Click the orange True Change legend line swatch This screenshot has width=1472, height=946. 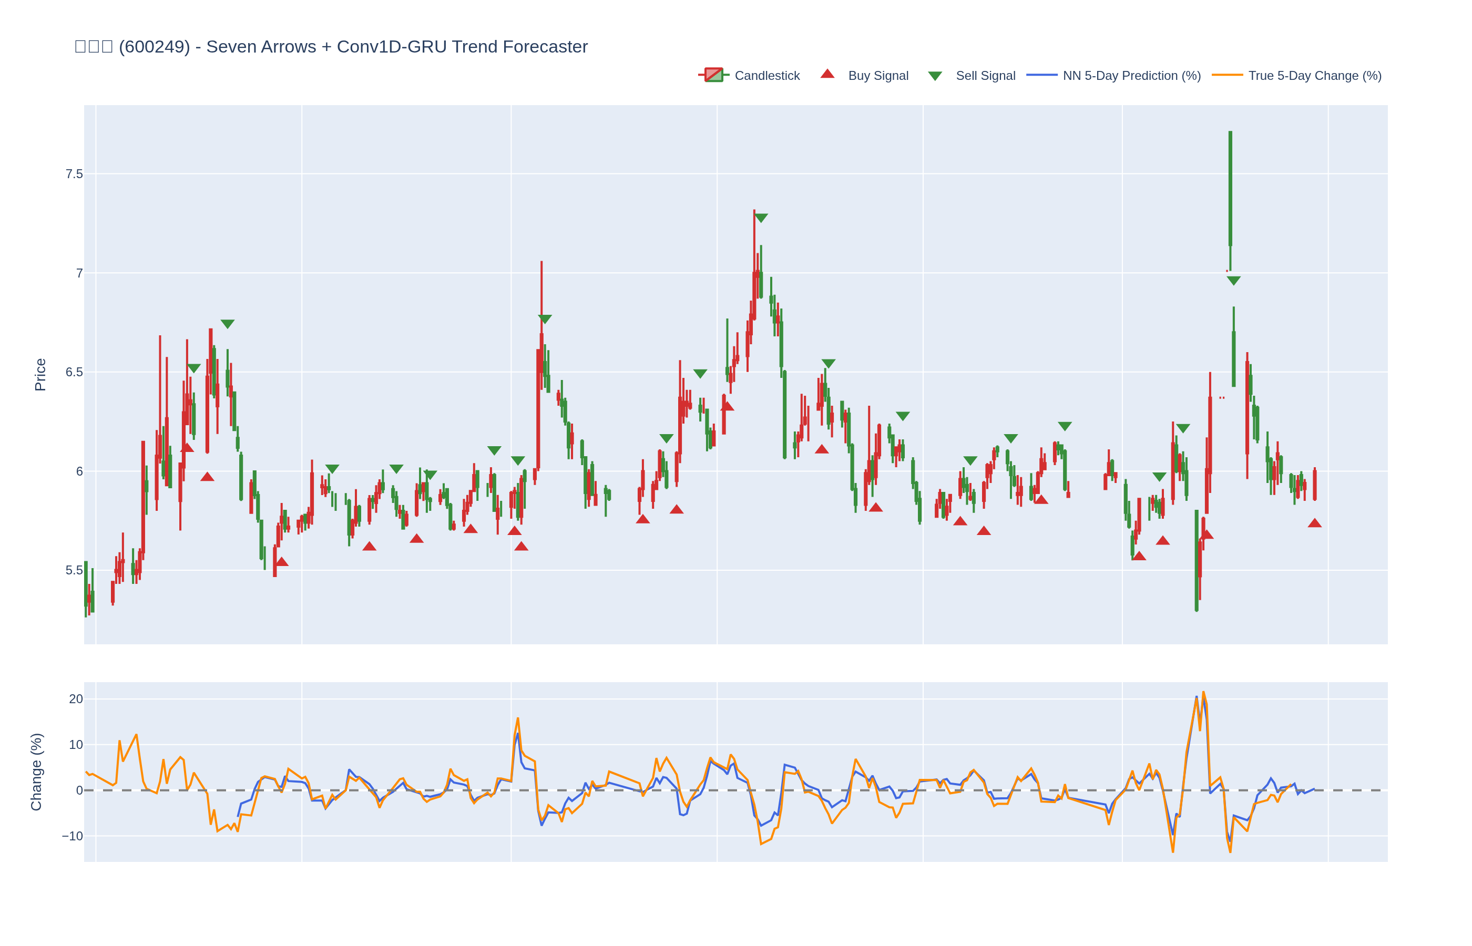[1227, 75]
